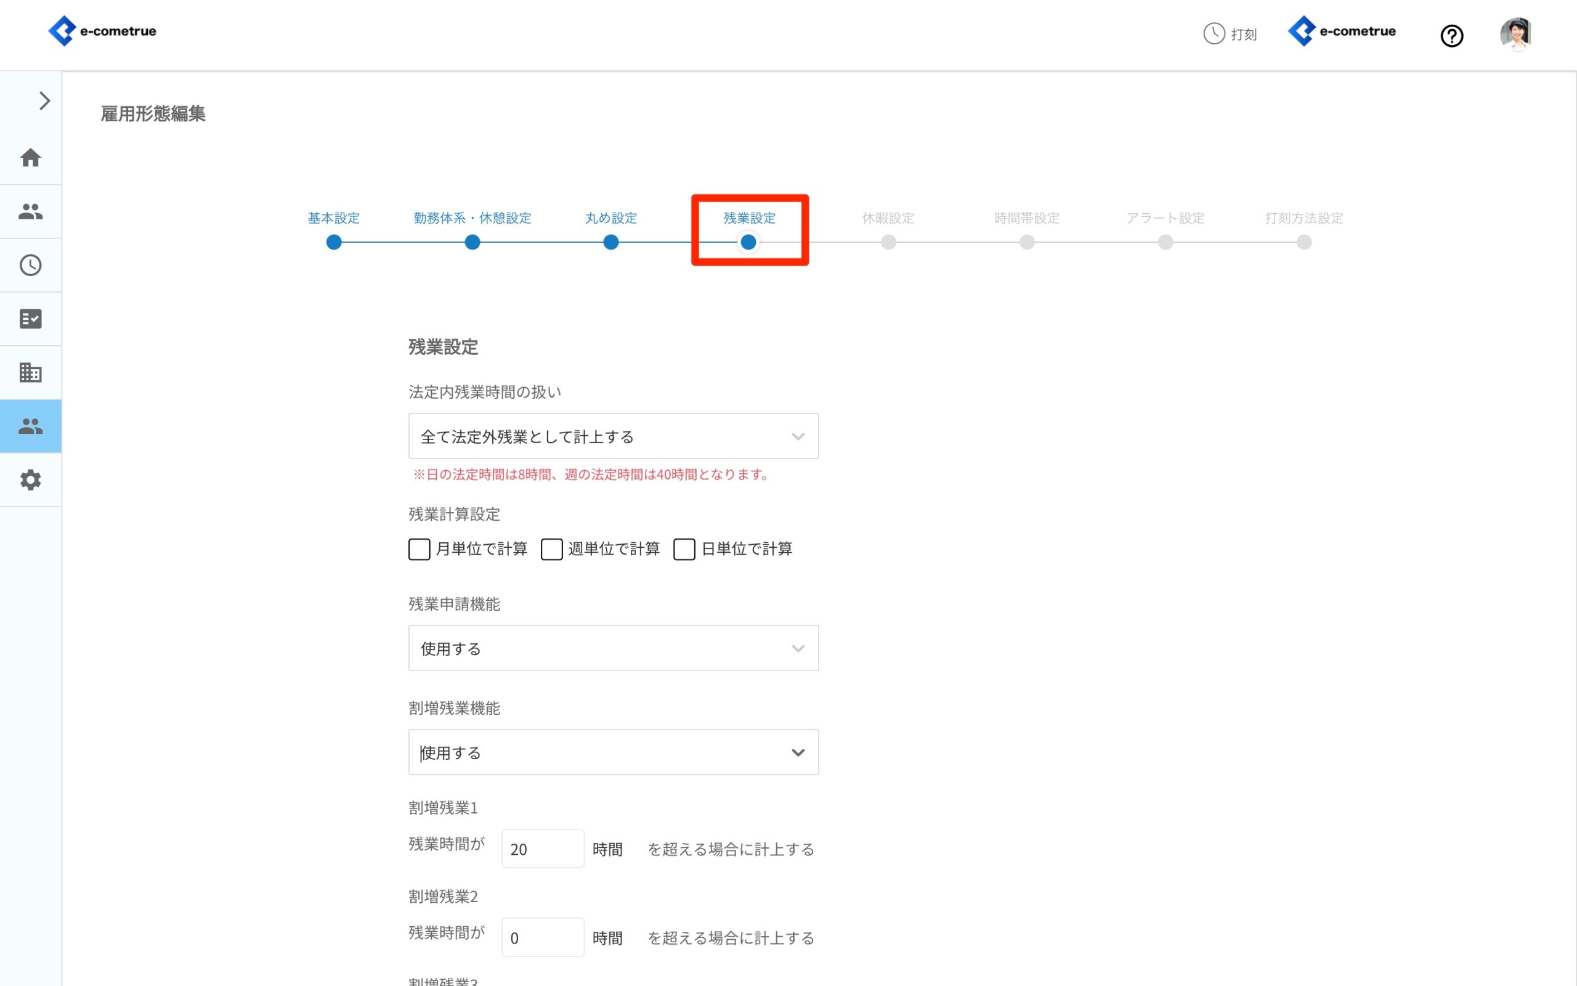Viewport: 1577px width, 986px height.
Task: Check the 月単位で計算 checkbox
Action: point(419,549)
